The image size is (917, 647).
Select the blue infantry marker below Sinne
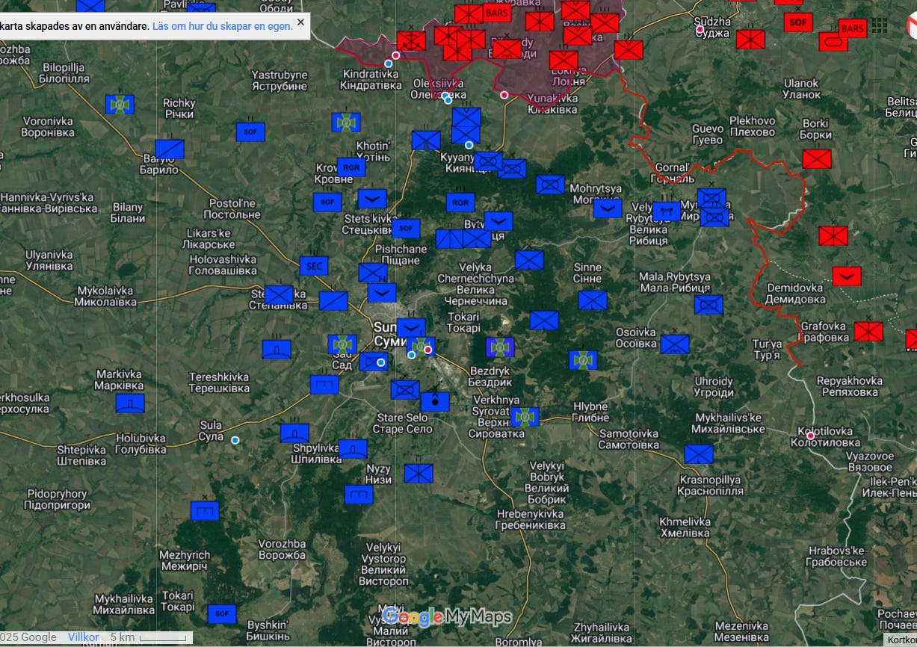[593, 300]
